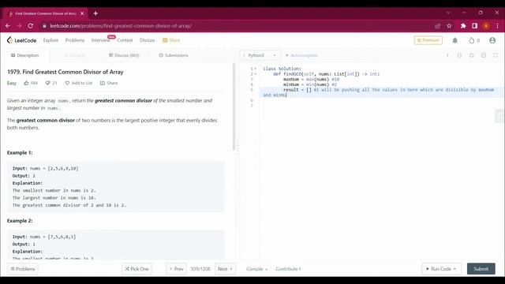Close the Find Greatest Common Divisor tab

pos(82,13)
